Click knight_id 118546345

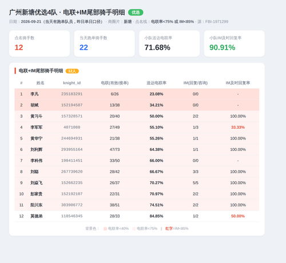point(72,216)
